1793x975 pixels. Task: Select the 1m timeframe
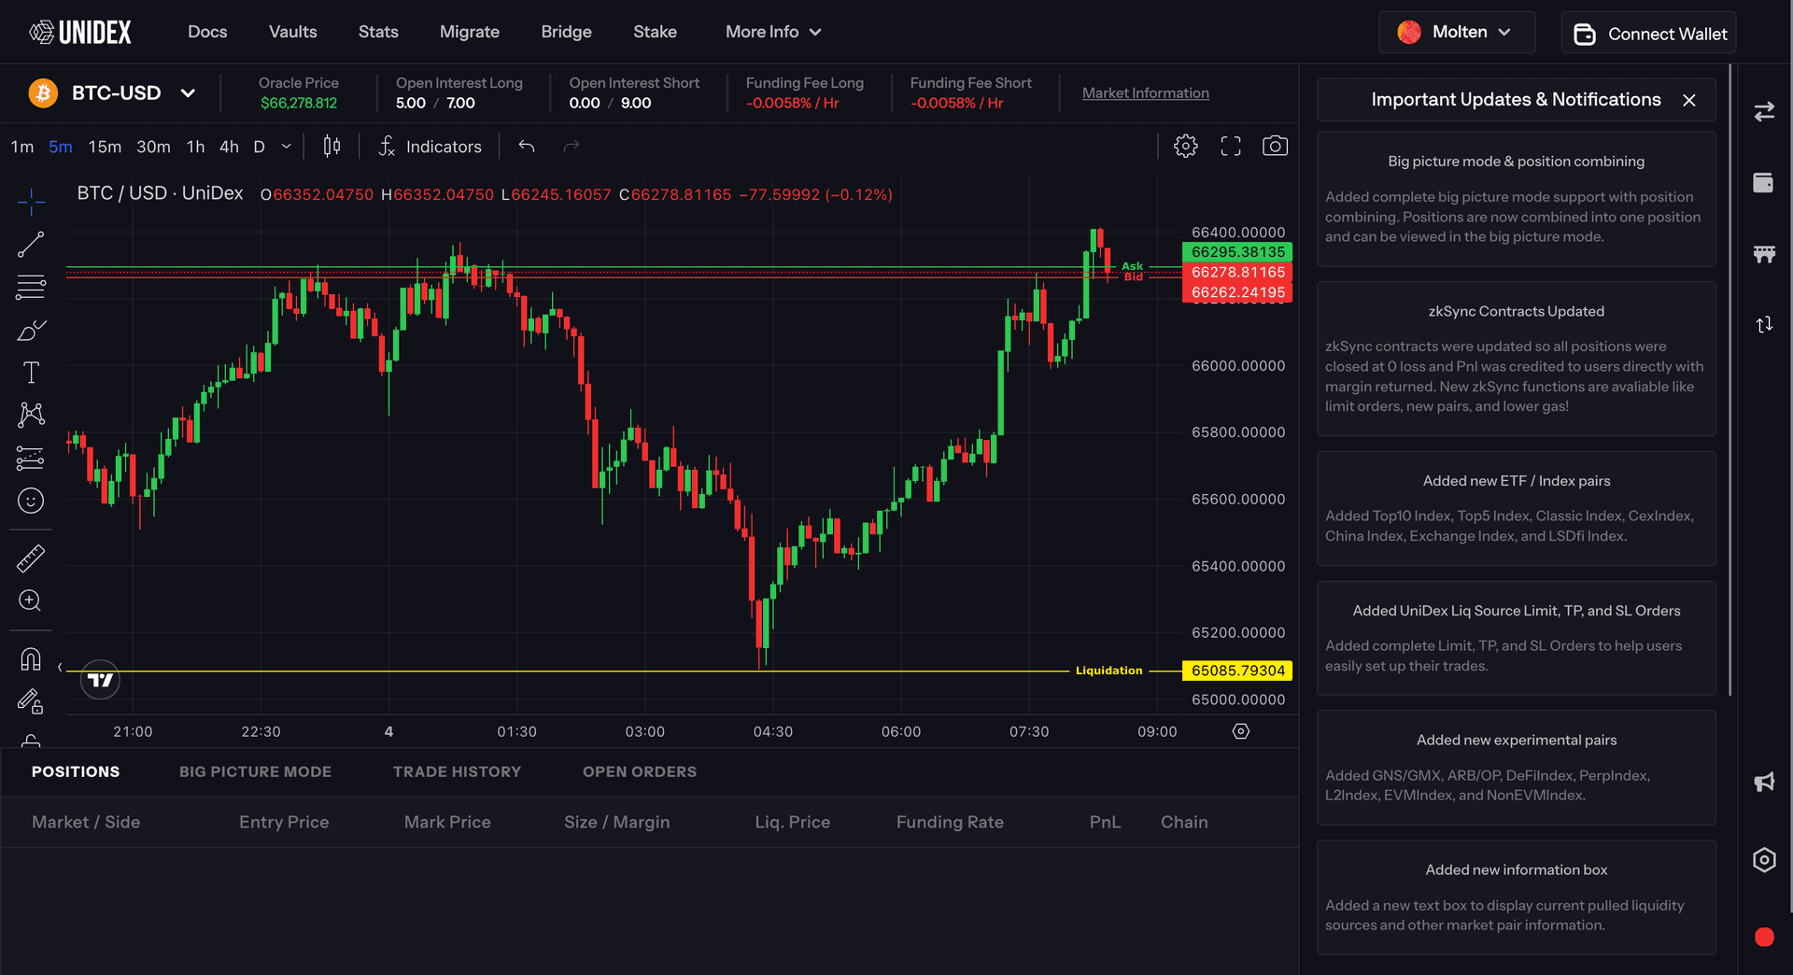(x=22, y=147)
